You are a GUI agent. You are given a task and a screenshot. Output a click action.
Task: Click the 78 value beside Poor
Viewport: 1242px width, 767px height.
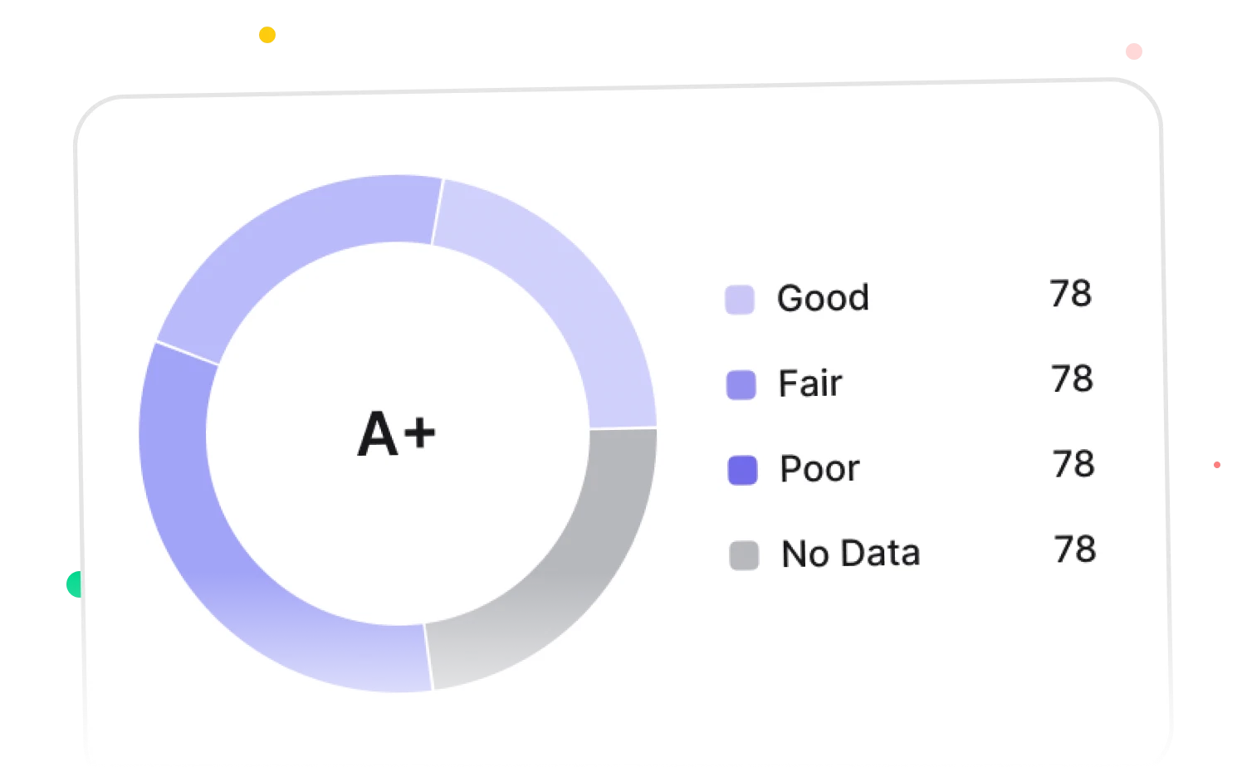1074,464
